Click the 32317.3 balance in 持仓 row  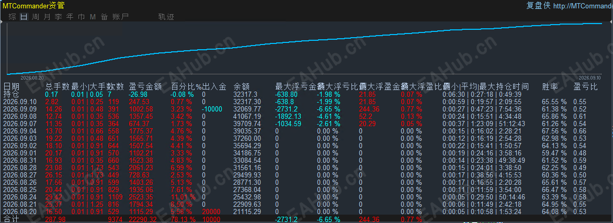tap(245, 94)
